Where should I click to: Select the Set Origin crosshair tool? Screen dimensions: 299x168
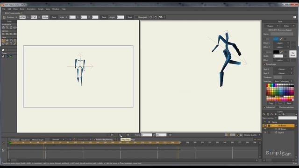click(7, 41)
